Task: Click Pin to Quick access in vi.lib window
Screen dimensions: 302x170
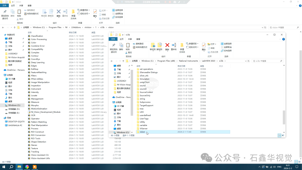Action: click(x=114, y=48)
